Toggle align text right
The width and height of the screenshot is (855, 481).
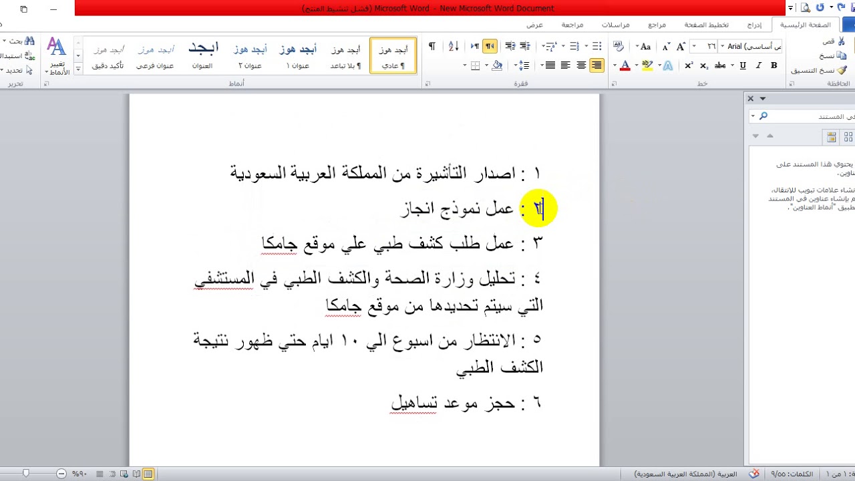pos(596,65)
